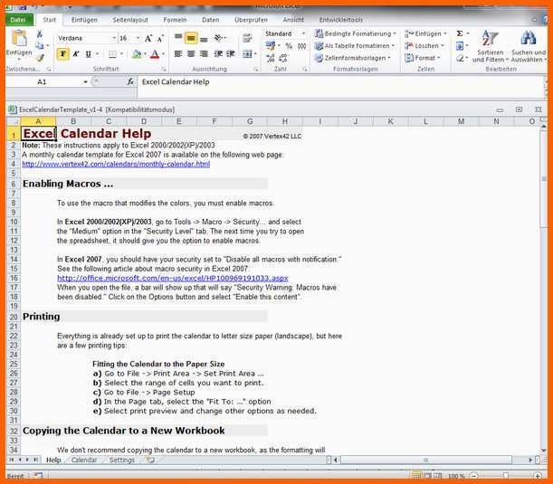
Task: Click the format painter brush icon
Action: tap(40, 57)
